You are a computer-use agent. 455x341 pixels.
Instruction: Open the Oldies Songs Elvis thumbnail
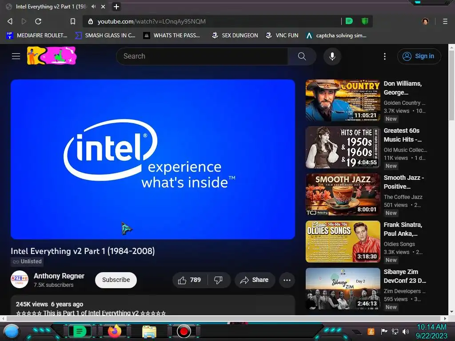coord(343,242)
